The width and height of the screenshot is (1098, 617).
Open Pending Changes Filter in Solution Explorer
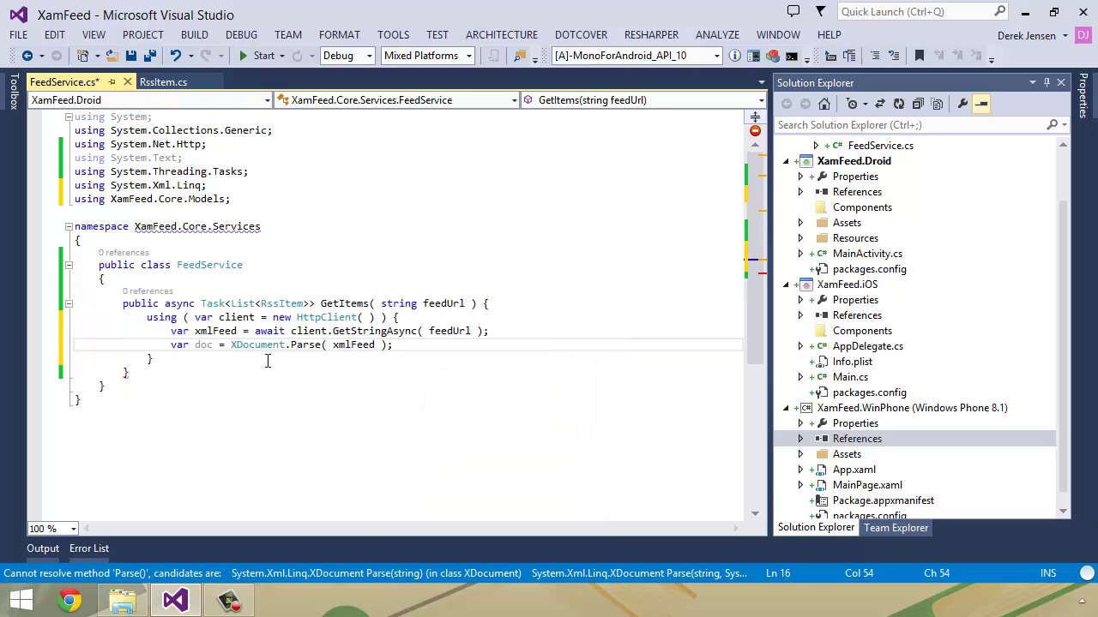click(854, 104)
